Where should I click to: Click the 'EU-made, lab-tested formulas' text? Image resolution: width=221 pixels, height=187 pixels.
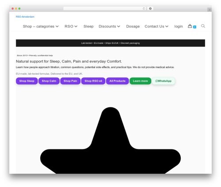pyautogui.click(x=49, y=74)
